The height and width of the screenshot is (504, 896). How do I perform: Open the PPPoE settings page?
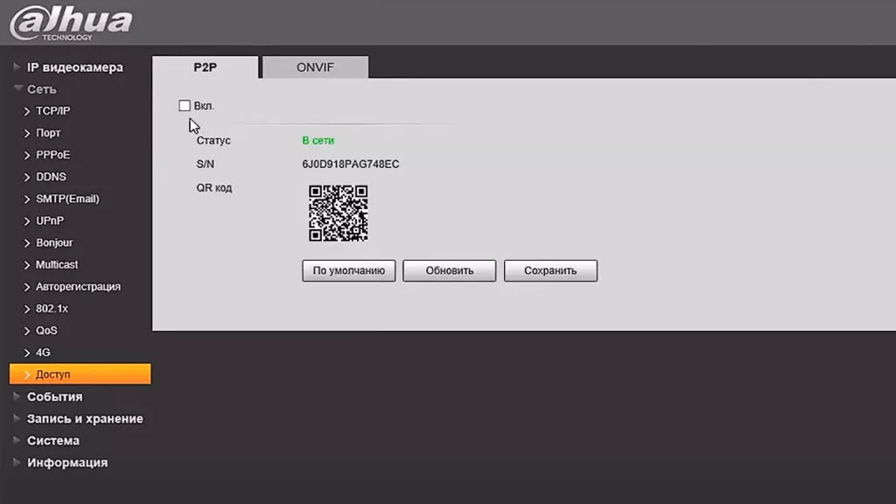pyautogui.click(x=53, y=155)
